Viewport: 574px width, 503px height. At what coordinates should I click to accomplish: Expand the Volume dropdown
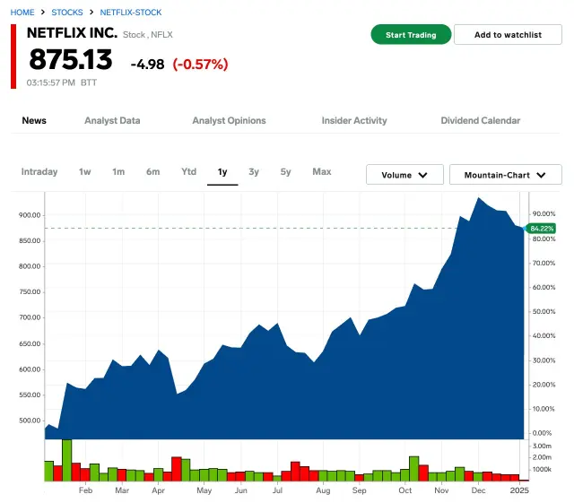coord(404,175)
